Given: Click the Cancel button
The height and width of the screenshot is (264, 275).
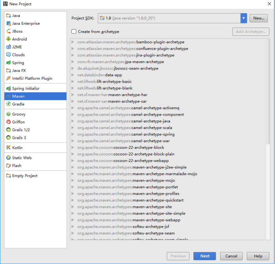Looking at the screenshot, I should tap(231, 256).
